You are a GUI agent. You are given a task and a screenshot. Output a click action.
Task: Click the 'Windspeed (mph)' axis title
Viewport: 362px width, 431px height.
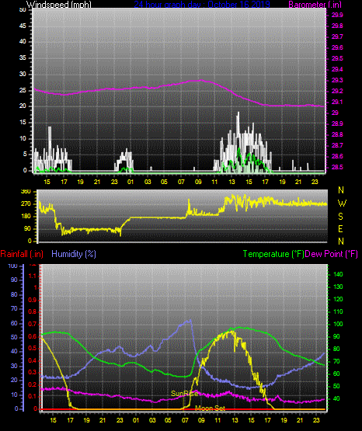(58, 5)
